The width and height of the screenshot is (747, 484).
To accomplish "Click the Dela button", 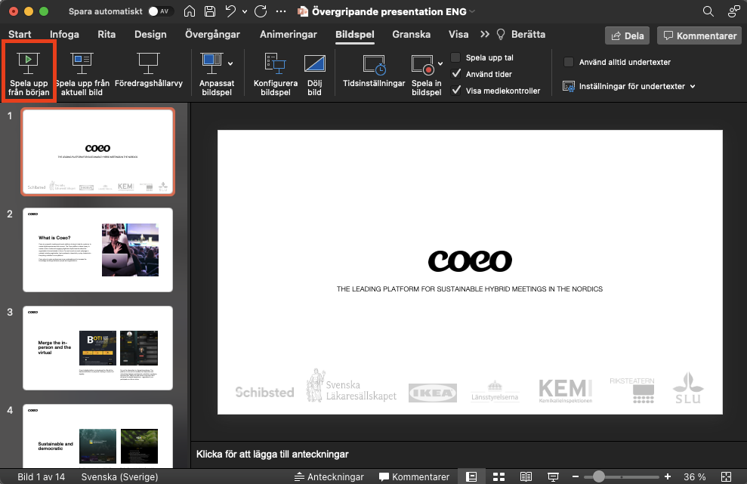I will tap(627, 35).
